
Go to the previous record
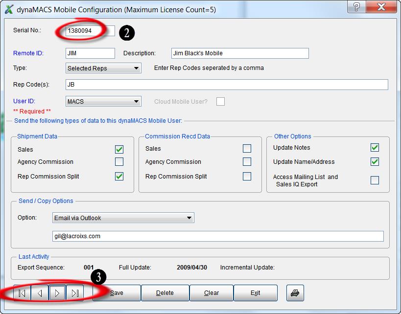pyautogui.click(x=40, y=293)
